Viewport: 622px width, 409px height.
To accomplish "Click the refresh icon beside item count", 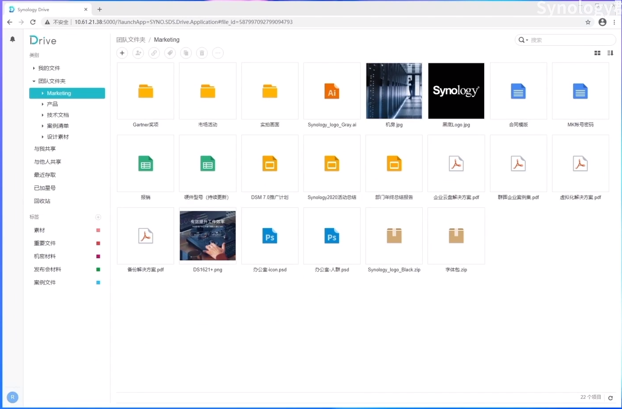I will coord(610,398).
